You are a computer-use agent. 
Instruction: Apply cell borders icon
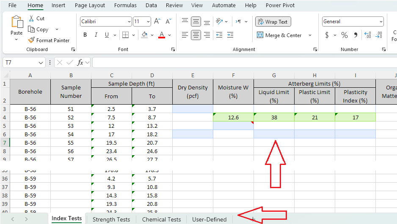tap(125, 35)
